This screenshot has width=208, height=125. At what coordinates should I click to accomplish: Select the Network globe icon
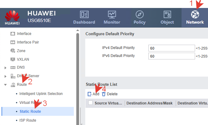[195, 14]
